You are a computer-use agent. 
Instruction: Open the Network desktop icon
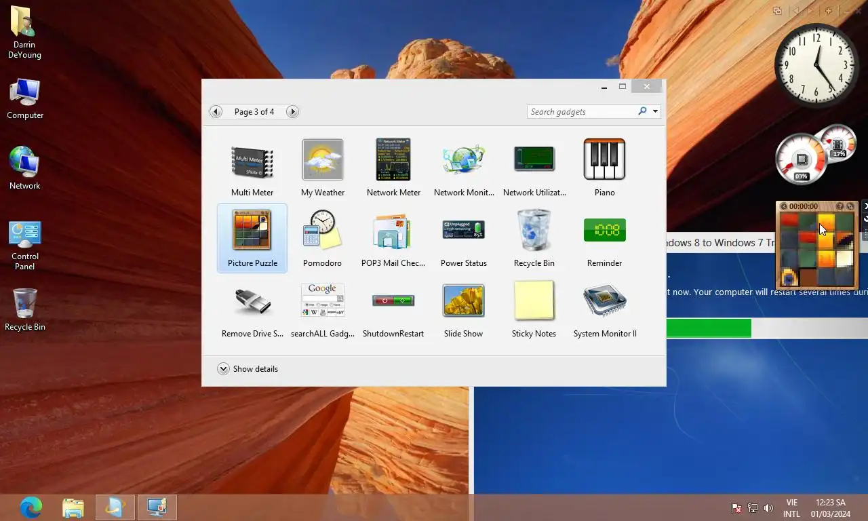(24, 168)
